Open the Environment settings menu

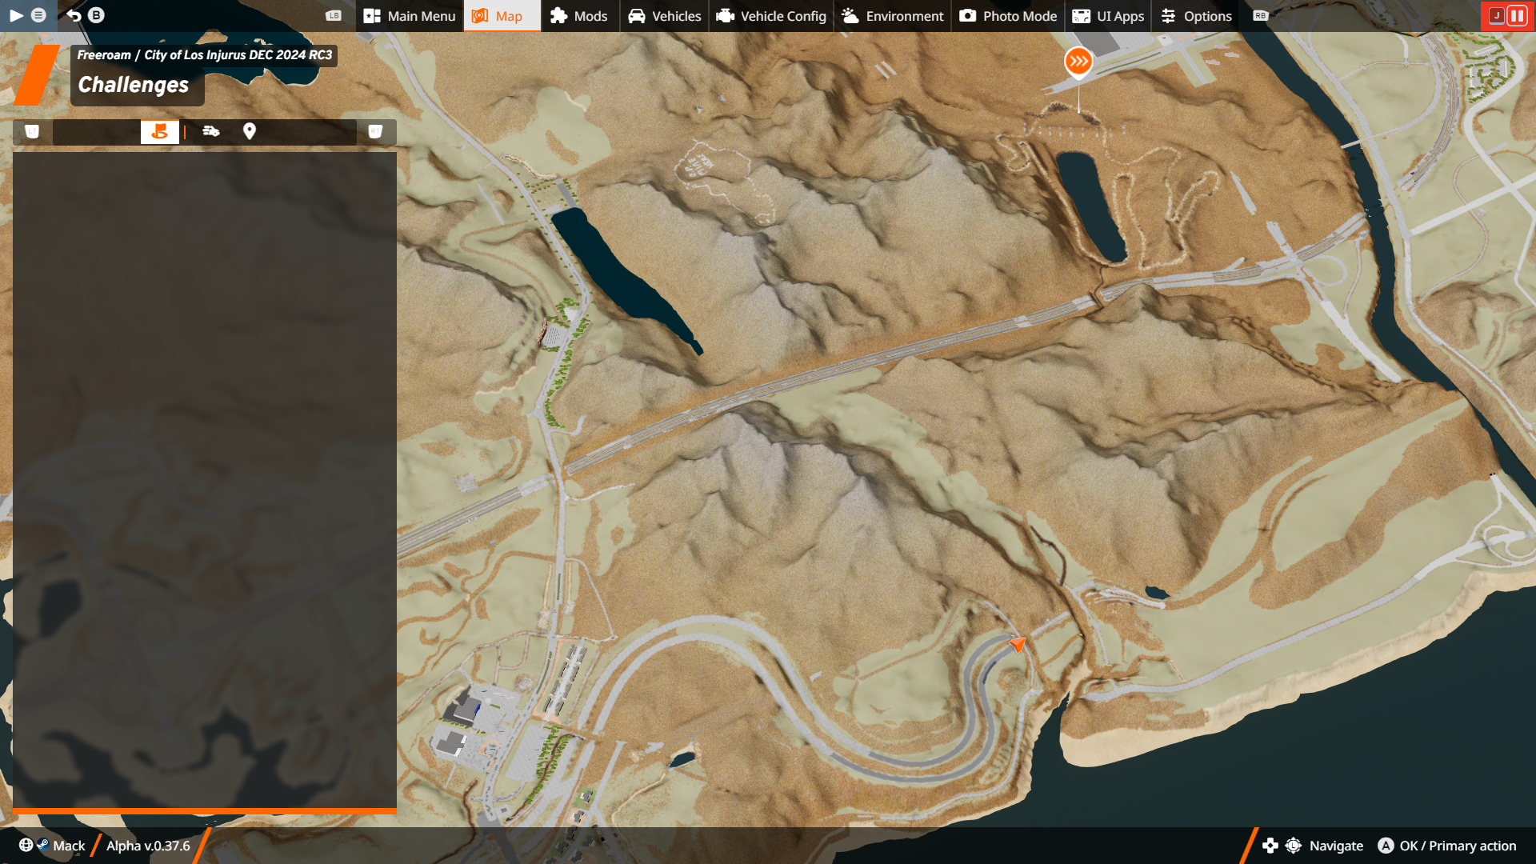pyautogui.click(x=892, y=16)
